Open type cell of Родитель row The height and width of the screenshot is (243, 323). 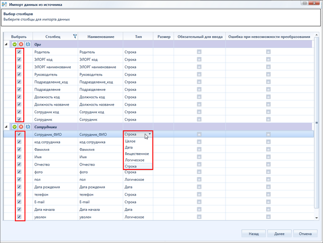tap(138, 52)
